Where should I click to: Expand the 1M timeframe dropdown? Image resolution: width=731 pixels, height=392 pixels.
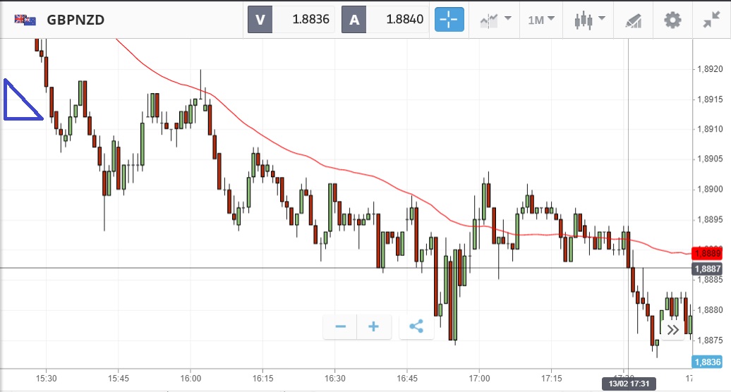(x=541, y=19)
